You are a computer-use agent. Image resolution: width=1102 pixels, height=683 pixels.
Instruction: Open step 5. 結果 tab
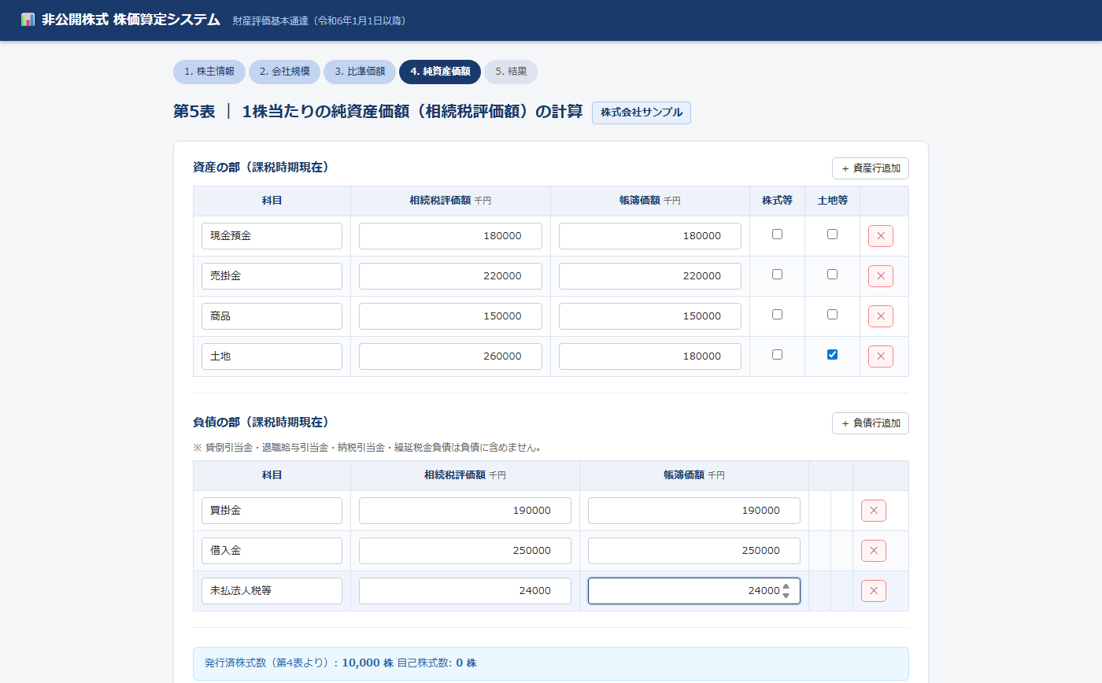pos(511,72)
